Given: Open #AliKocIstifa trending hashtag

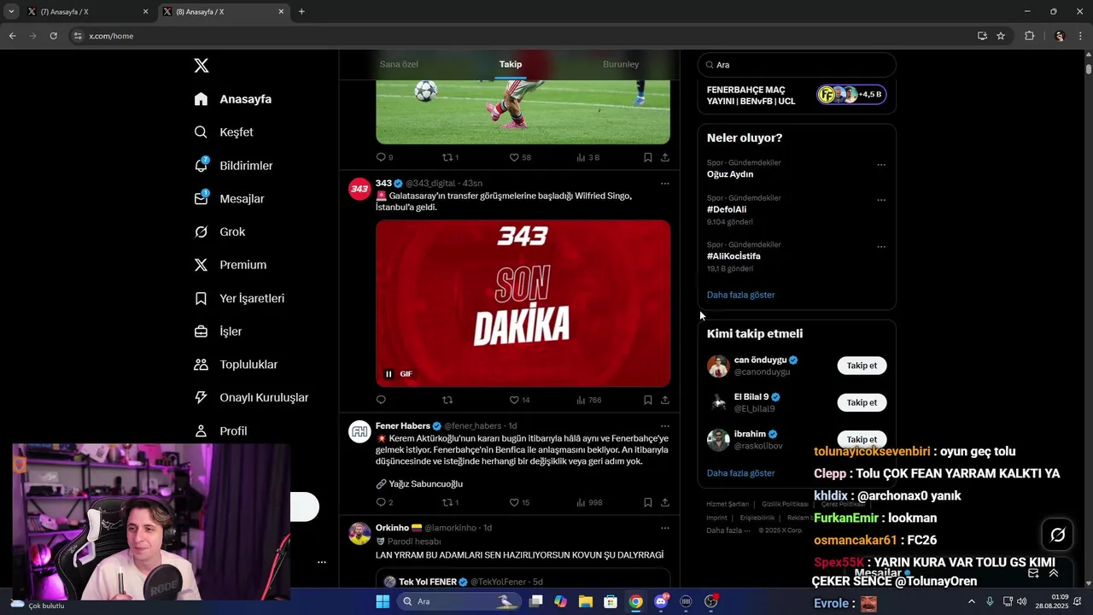Looking at the screenshot, I should [x=734, y=256].
